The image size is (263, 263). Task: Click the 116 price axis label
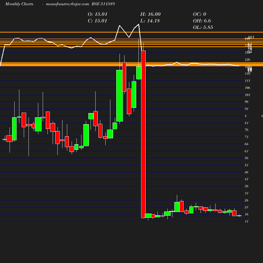pyautogui.click(x=247, y=74)
